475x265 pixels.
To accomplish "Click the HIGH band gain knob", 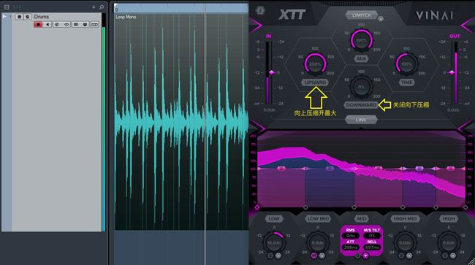I will tap(449, 242).
